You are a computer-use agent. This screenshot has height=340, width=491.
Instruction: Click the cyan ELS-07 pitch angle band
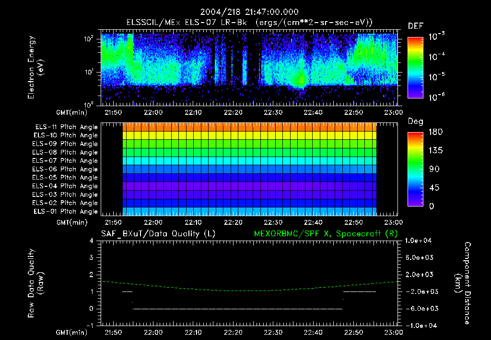[x=249, y=161]
